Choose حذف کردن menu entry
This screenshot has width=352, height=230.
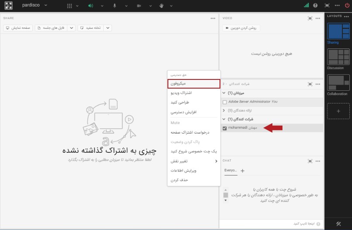click(194, 180)
